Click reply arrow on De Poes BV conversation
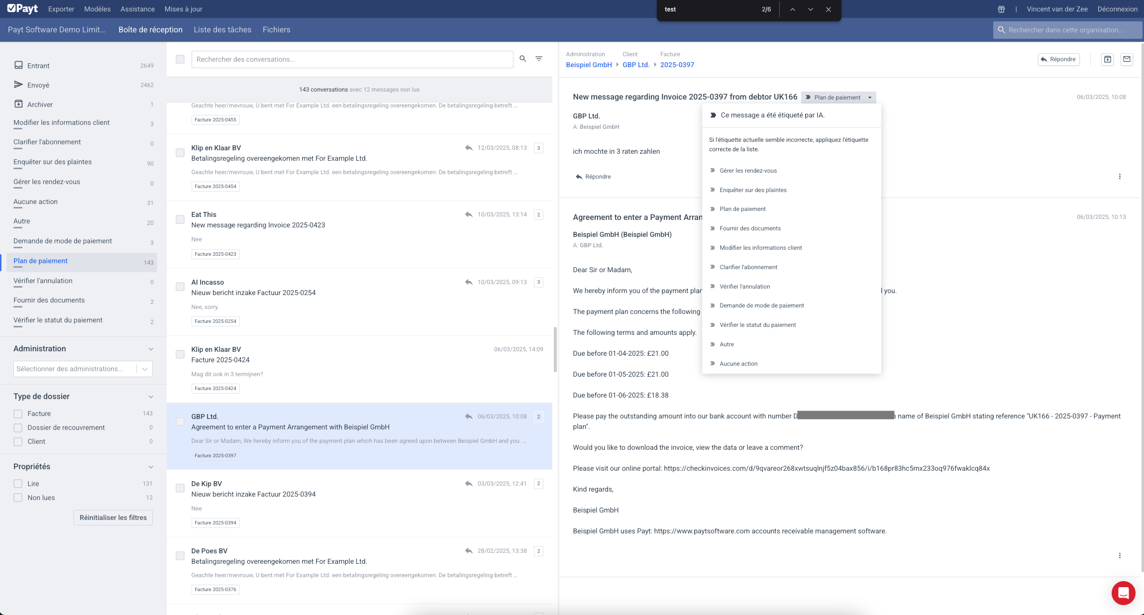The image size is (1144, 615). tap(469, 551)
